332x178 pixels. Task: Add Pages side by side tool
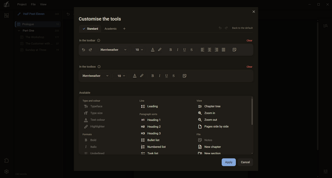point(213,127)
